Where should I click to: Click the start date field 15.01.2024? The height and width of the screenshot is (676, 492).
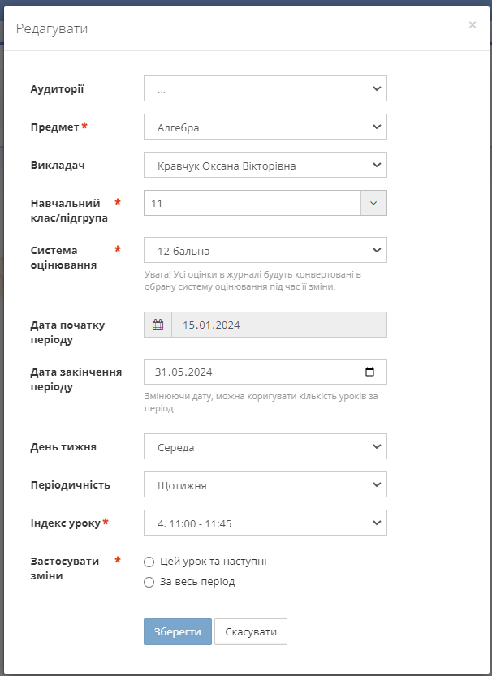tap(278, 325)
